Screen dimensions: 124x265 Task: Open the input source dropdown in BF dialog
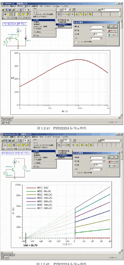point(101,38)
